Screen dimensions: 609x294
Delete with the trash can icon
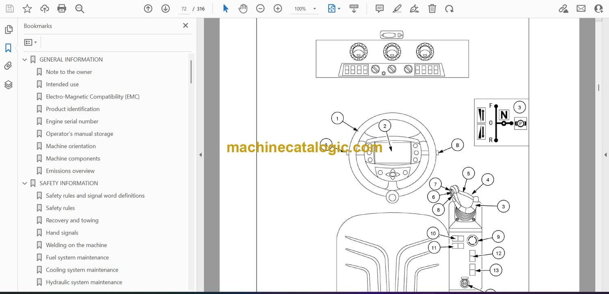tap(432, 9)
